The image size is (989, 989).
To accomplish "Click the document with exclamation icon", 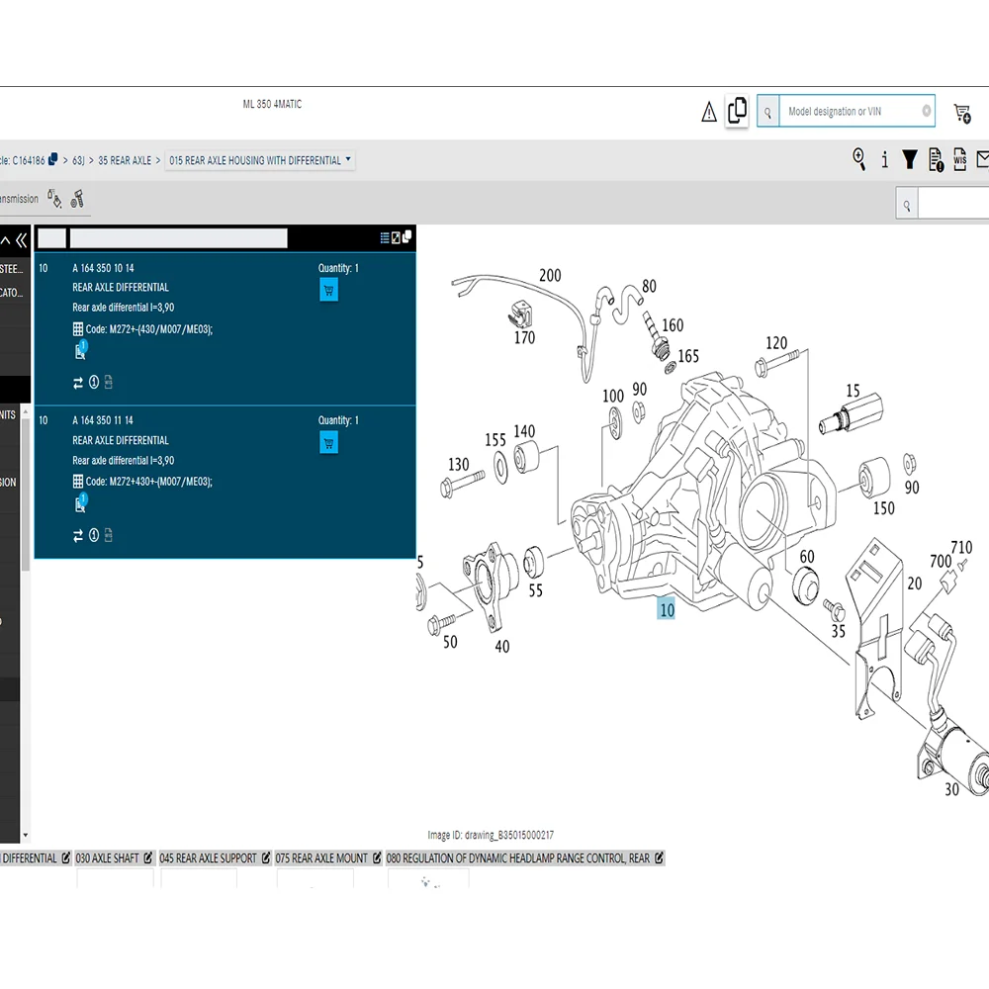I will (x=936, y=159).
